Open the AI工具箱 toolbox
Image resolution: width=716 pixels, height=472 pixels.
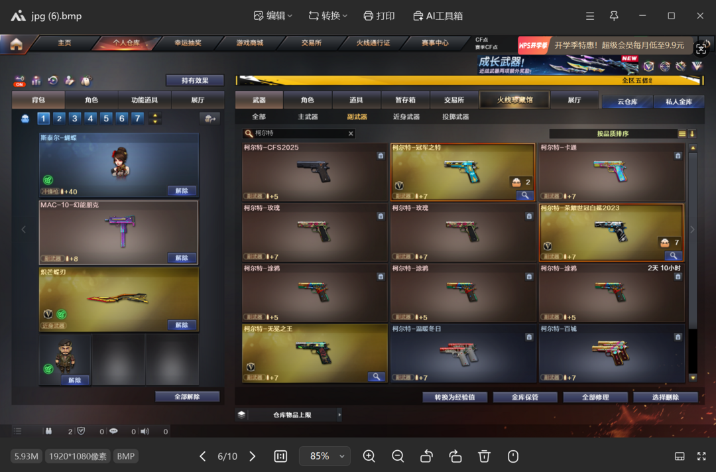point(438,16)
